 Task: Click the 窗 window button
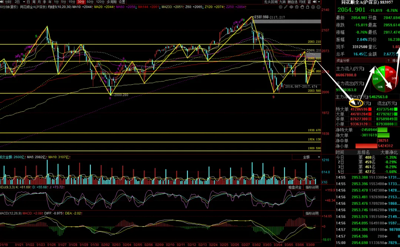(309, 2)
